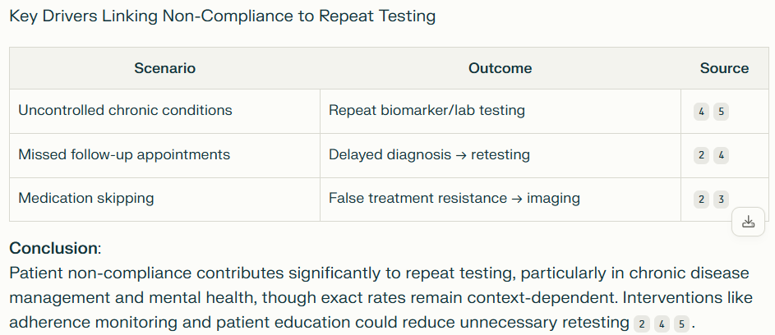Open citation 3 in Medication skipping row
Viewport: 775px width, 335px height.
pos(721,199)
